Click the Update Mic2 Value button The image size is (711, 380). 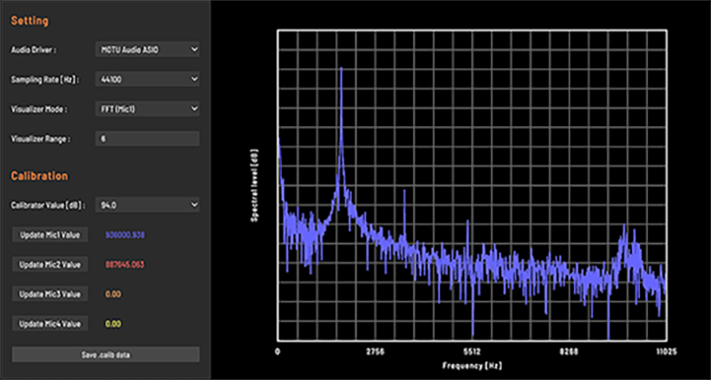(50, 265)
